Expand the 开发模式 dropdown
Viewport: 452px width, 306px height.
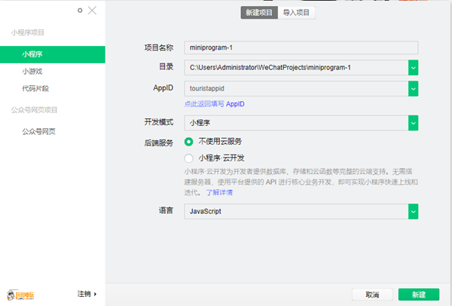click(x=413, y=122)
